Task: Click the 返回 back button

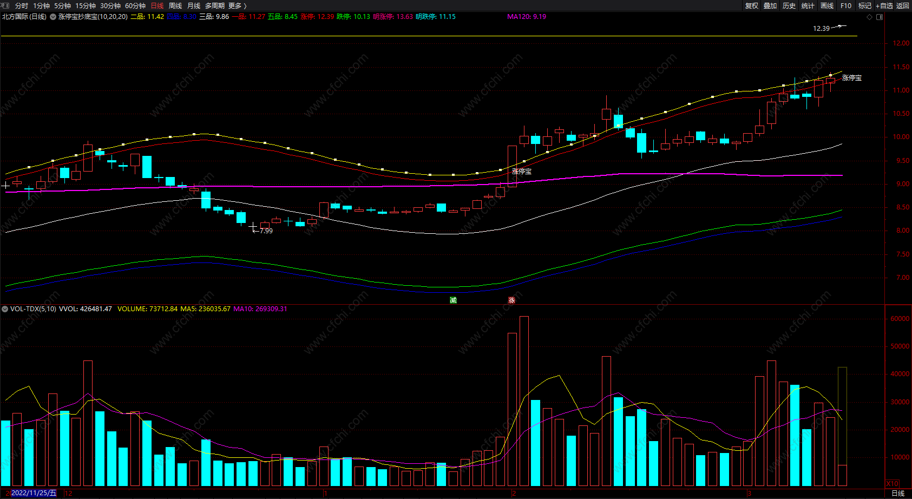Action: tap(903, 5)
